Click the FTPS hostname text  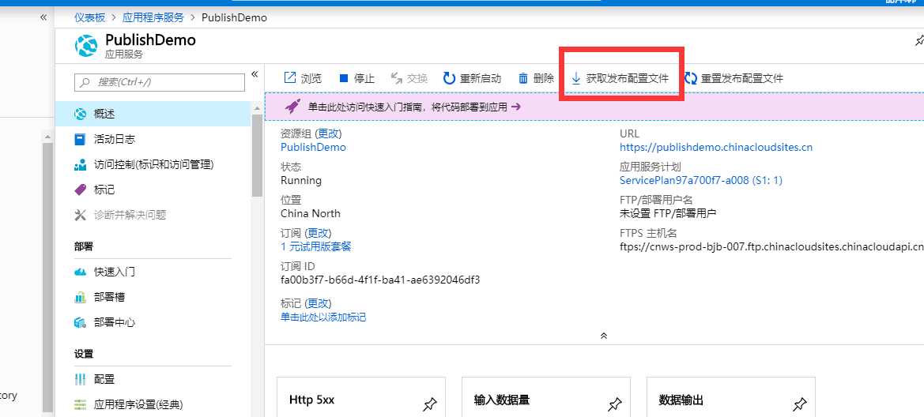click(x=772, y=246)
